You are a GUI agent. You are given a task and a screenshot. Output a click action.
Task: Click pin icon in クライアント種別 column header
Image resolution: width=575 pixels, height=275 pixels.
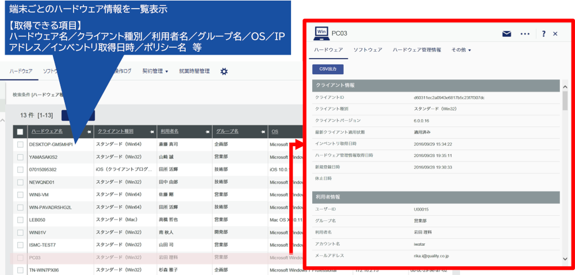(152, 131)
